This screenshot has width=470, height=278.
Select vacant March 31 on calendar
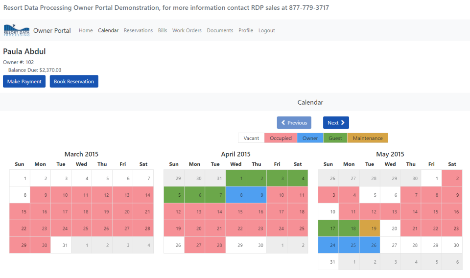click(61, 245)
